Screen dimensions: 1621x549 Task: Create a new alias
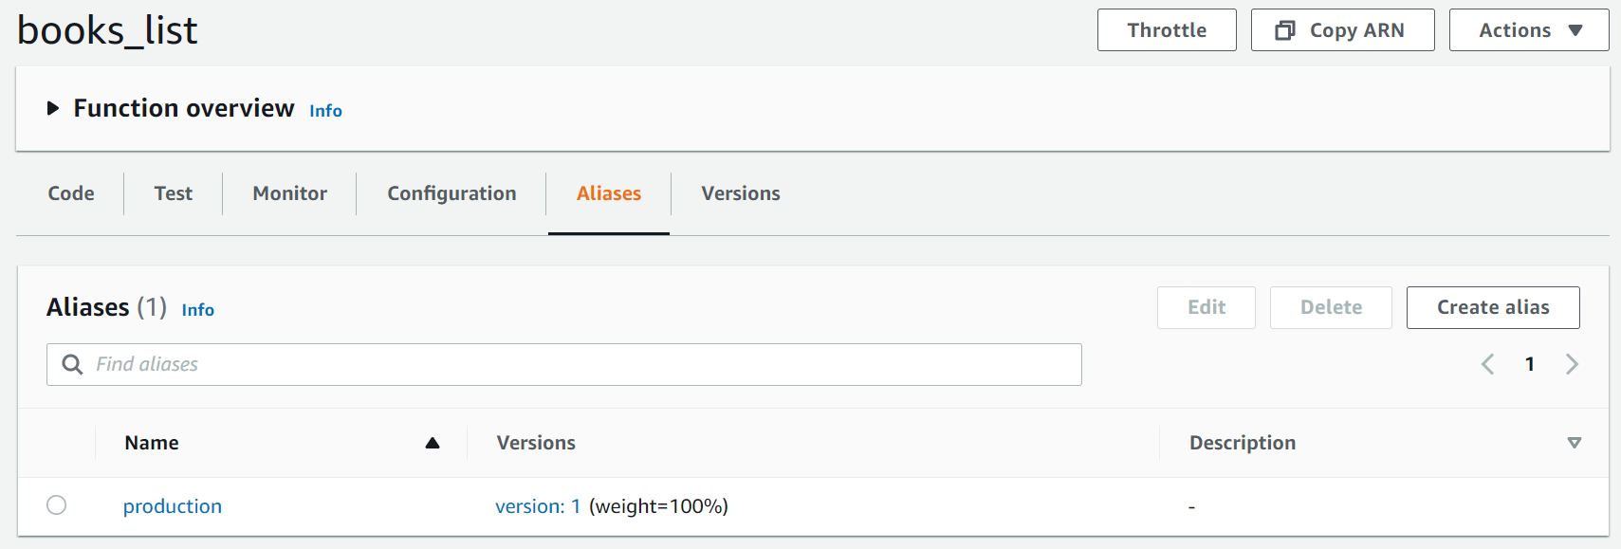1492,307
